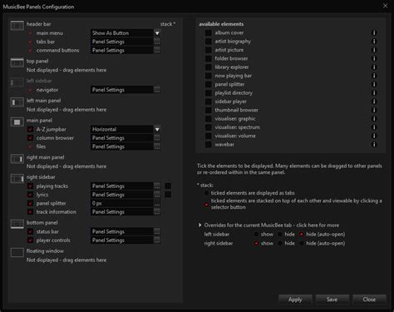The width and height of the screenshot is (394, 312).
Task: Click the floating window layout icon
Action: pos(17,253)
